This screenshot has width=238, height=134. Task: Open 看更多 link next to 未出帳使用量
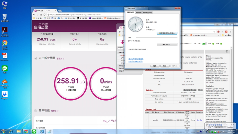click(x=60, y=59)
